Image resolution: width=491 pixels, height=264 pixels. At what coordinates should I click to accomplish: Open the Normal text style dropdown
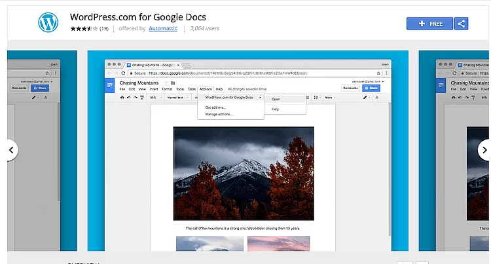coord(177,98)
